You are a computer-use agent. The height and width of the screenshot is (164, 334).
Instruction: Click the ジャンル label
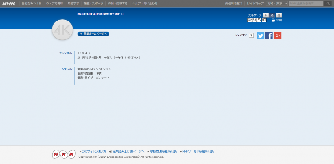point(67,69)
